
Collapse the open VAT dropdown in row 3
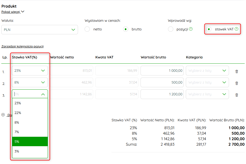(x=43, y=94)
